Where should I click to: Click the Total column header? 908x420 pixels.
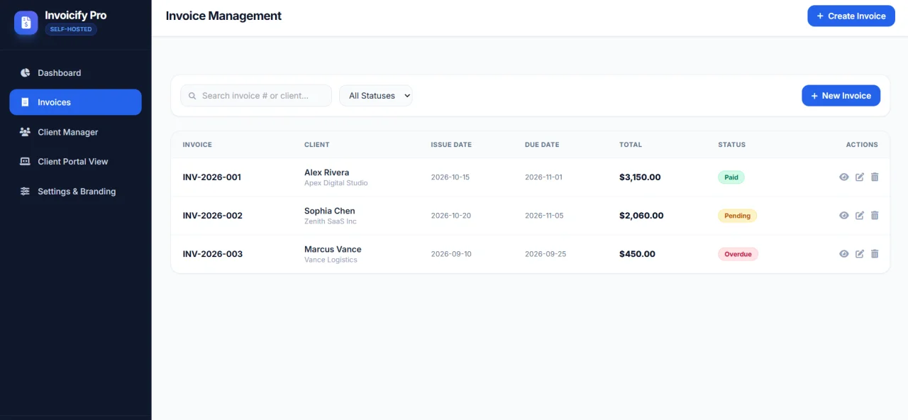631,145
